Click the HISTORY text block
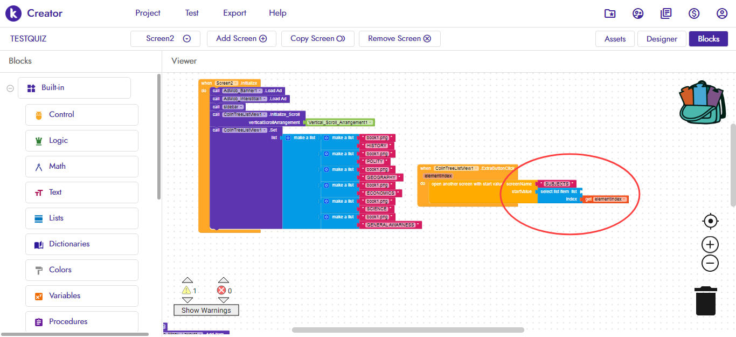This screenshot has width=736, height=337. pos(377,146)
